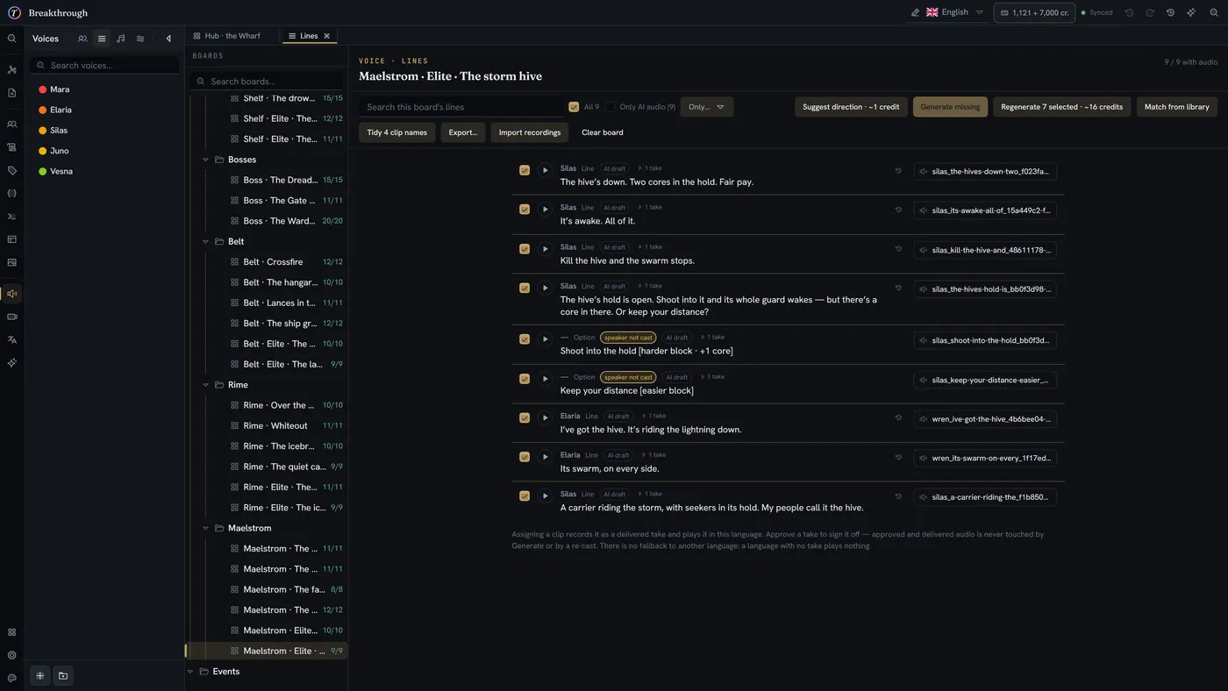Expand the Events folder
Viewport: 1228px width, 691px height.
click(190, 672)
